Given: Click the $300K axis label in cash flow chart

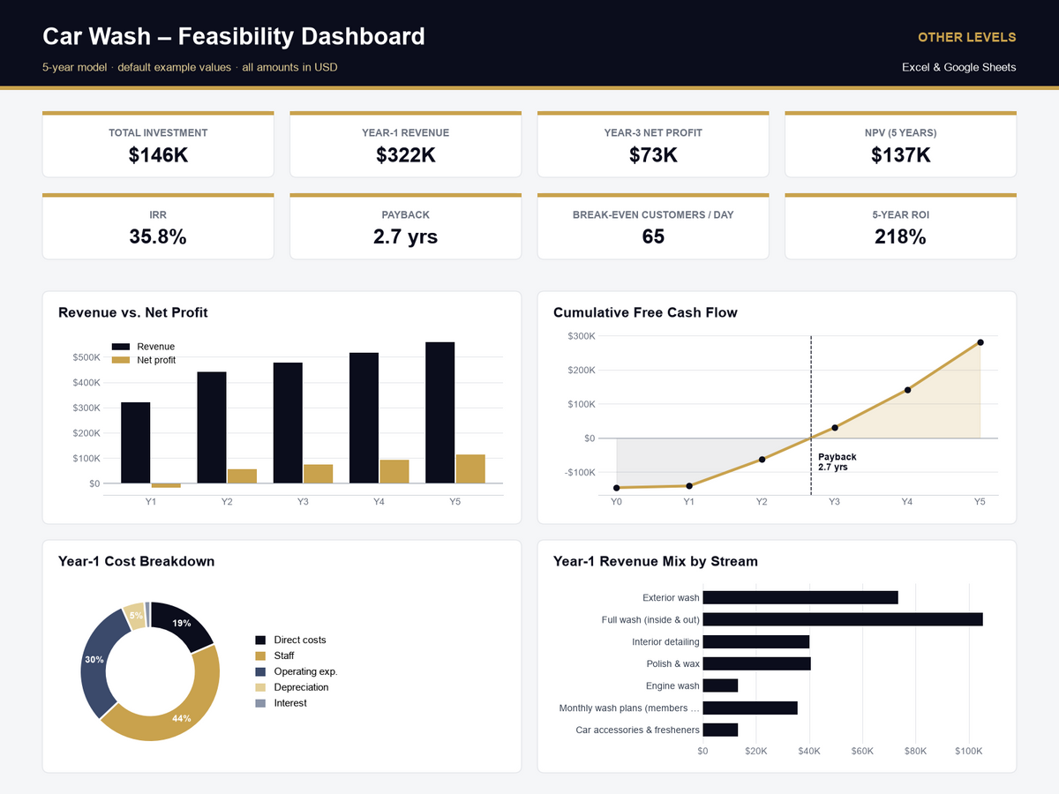Looking at the screenshot, I should coord(582,336).
